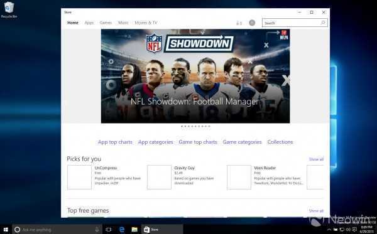Expand the hidden tray icons chevron

(329, 230)
